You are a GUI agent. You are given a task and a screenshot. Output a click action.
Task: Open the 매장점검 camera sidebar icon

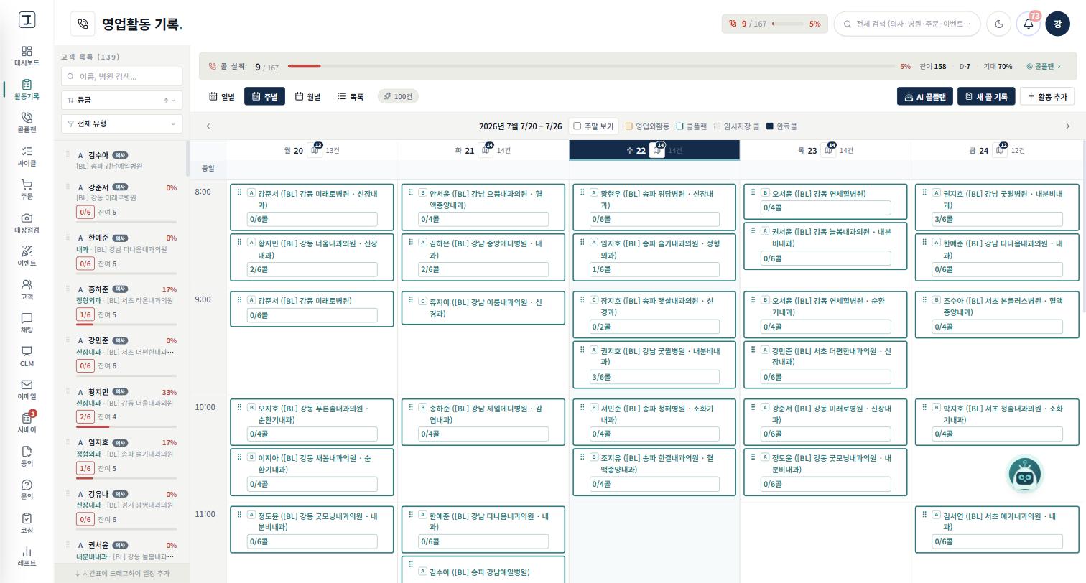[x=27, y=223]
